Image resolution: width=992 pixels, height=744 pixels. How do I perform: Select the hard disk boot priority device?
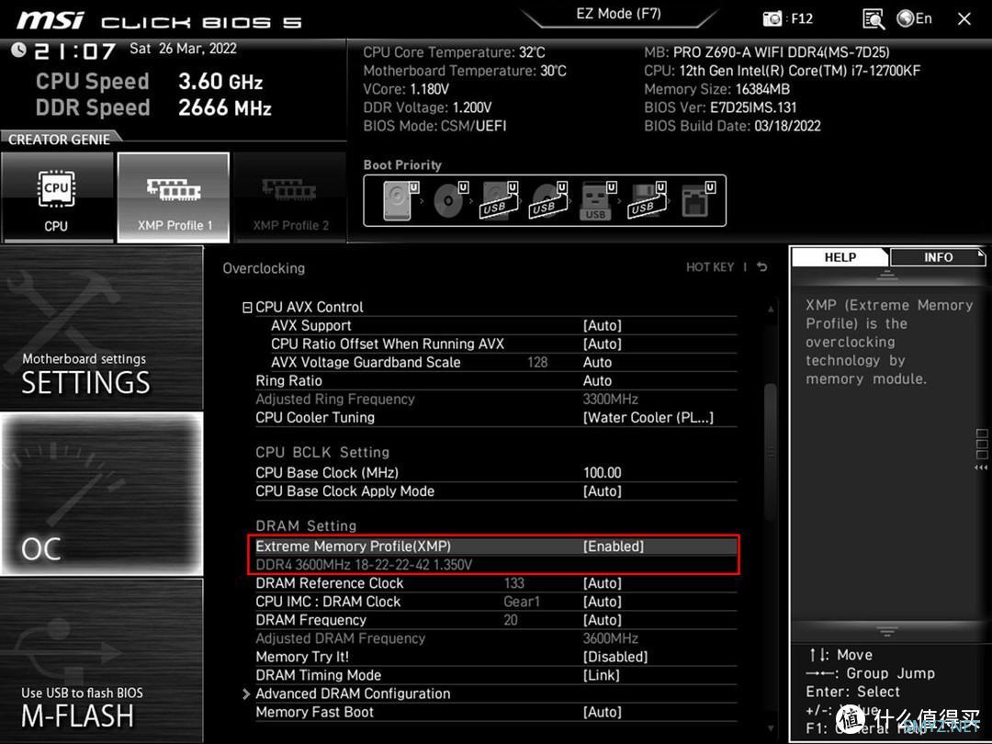tap(401, 200)
